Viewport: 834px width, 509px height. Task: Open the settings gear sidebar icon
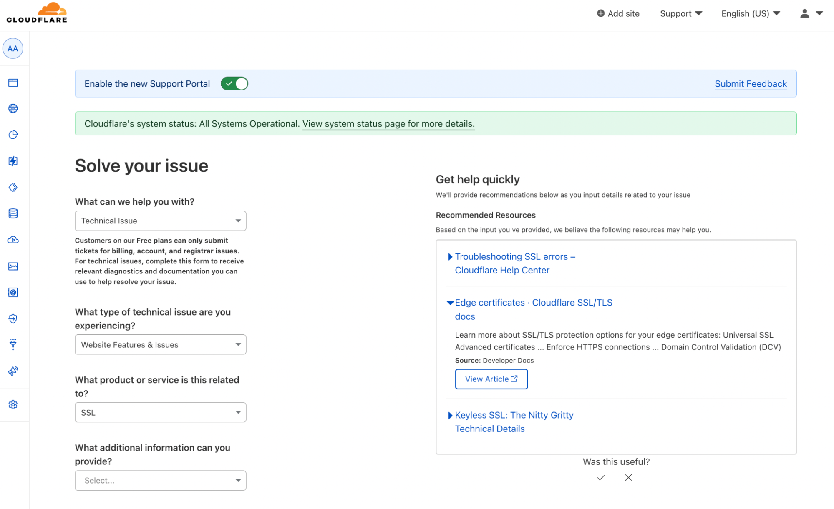(13, 404)
